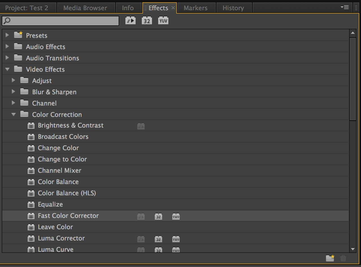This screenshot has height=267, width=361.
Task: Click the YUV badge on Luma Corrector
Action: tap(176, 239)
